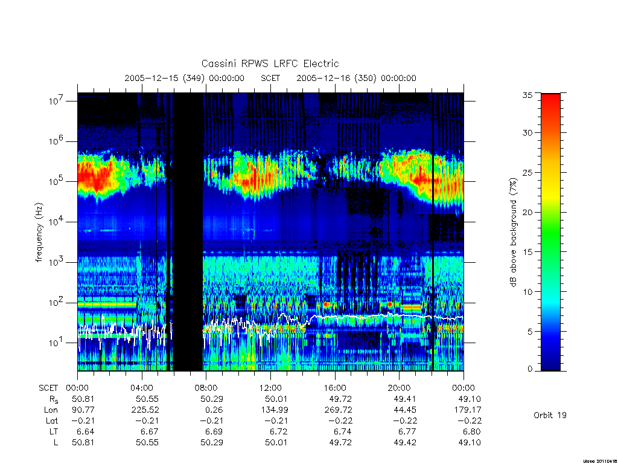Click the '0' color bar tick value

(x=530, y=369)
